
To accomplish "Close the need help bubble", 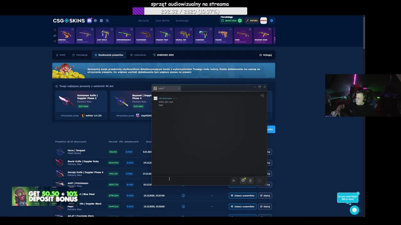I will click(x=358, y=193).
